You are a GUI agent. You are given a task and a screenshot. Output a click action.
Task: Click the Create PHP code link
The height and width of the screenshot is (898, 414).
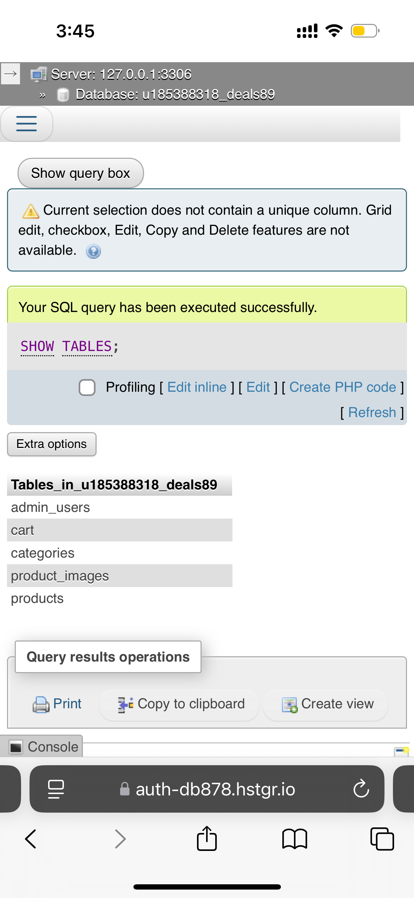[343, 387]
